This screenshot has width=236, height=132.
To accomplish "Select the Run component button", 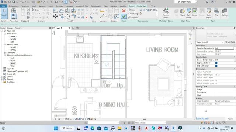I will pyautogui.click(x=131, y=10).
